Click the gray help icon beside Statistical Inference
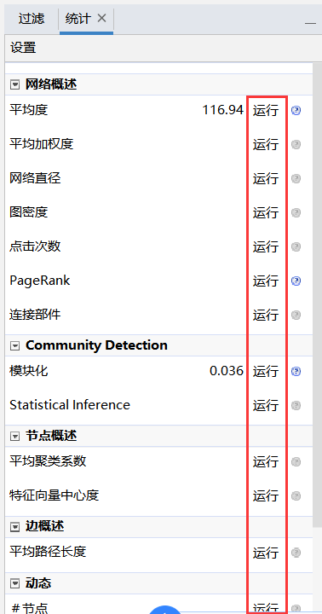The width and height of the screenshot is (322, 614). (296, 406)
